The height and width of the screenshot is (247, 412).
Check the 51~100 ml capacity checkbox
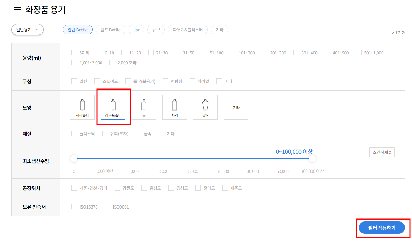pos(204,53)
